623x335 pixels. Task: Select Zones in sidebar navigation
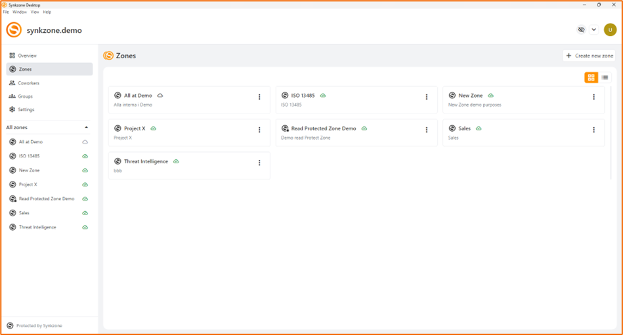49,69
